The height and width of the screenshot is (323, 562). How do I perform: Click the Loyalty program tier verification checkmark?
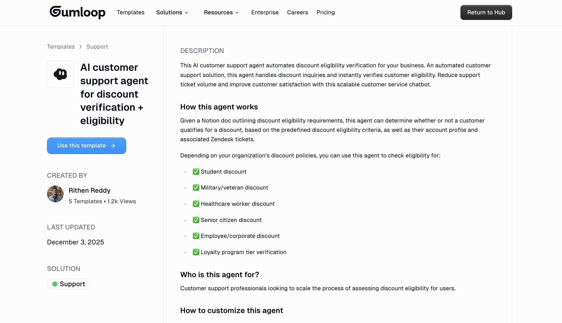tap(196, 252)
